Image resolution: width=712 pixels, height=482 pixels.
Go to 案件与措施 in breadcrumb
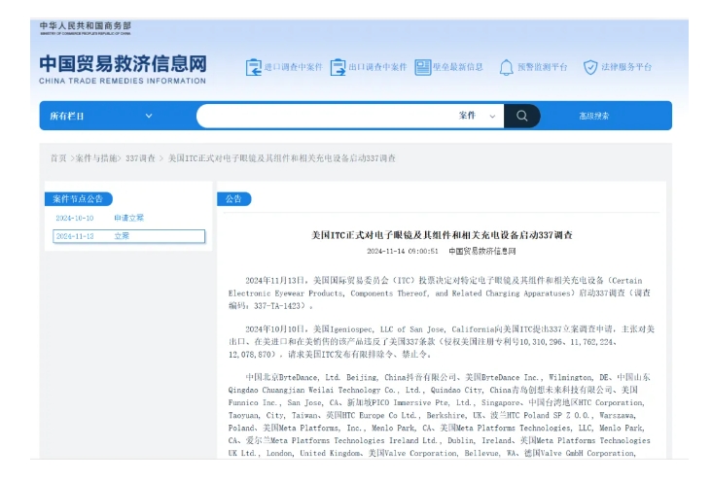pyautogui.click(x=96, y=158)
